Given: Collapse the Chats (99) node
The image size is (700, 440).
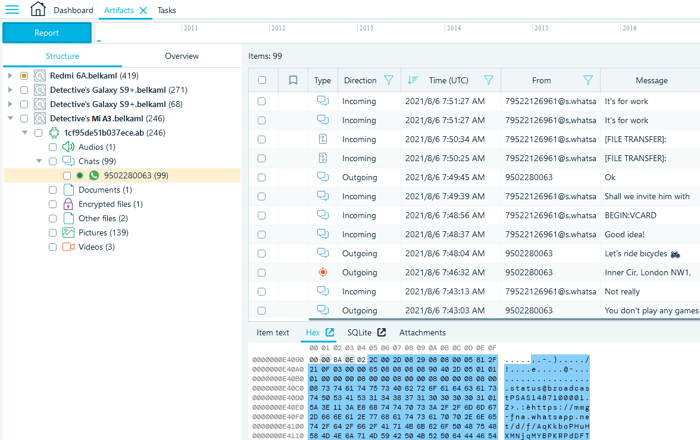Looking at the screenshot, I should pyautogui.click(x=39, y=161).
